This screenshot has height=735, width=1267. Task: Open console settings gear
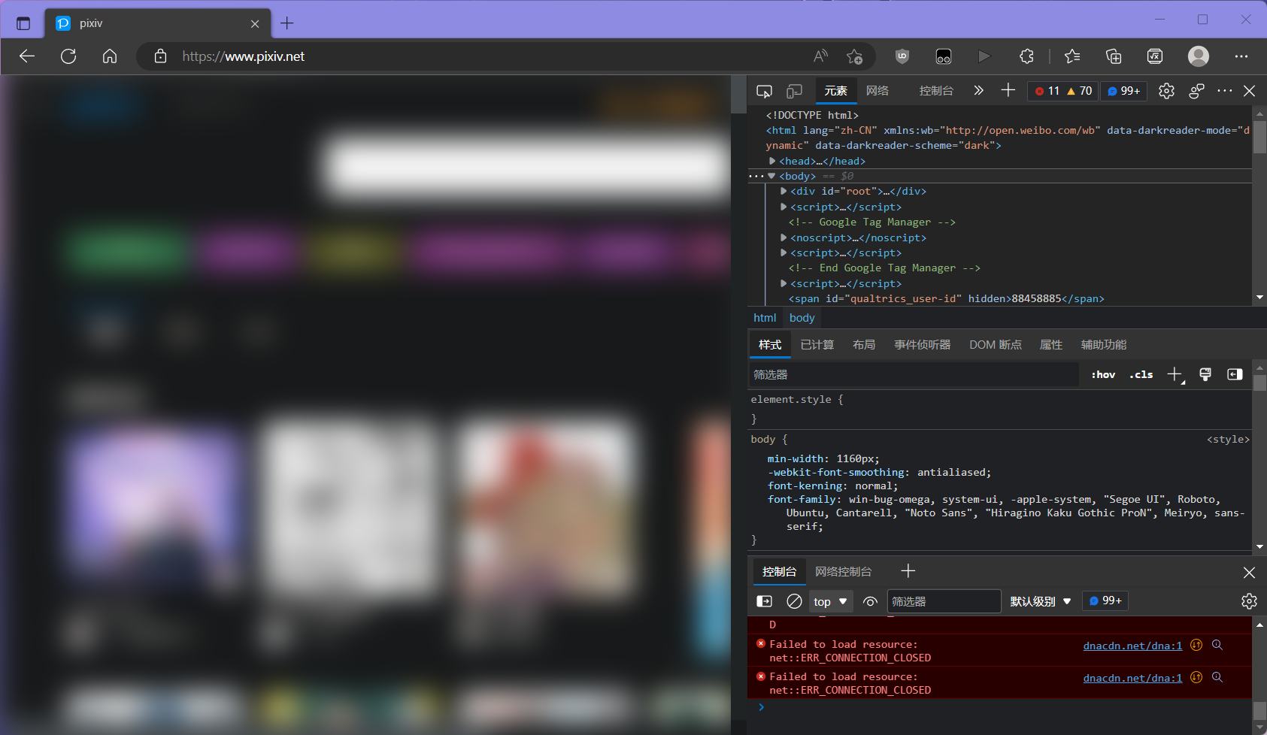pos(1249,601)
